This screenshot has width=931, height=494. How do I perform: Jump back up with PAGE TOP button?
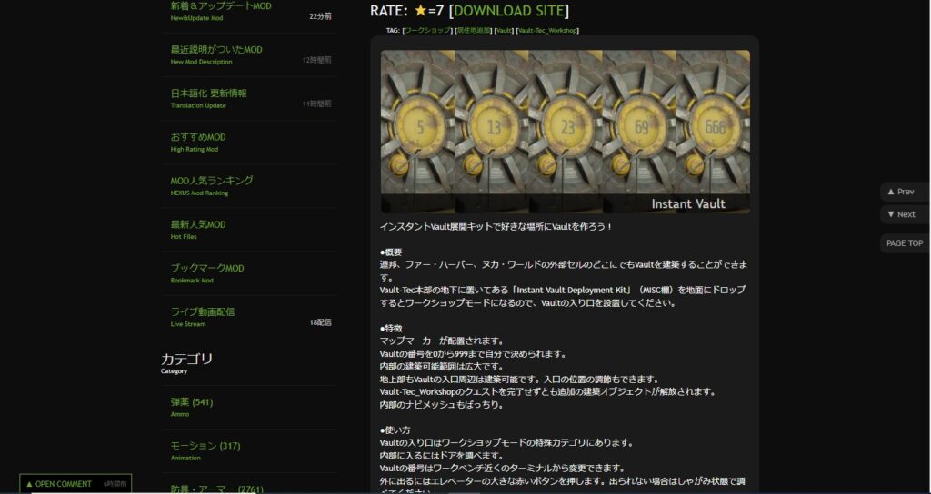[x=905, y=243]
